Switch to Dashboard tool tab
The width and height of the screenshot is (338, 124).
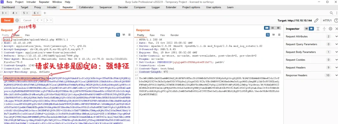point(8,7)
